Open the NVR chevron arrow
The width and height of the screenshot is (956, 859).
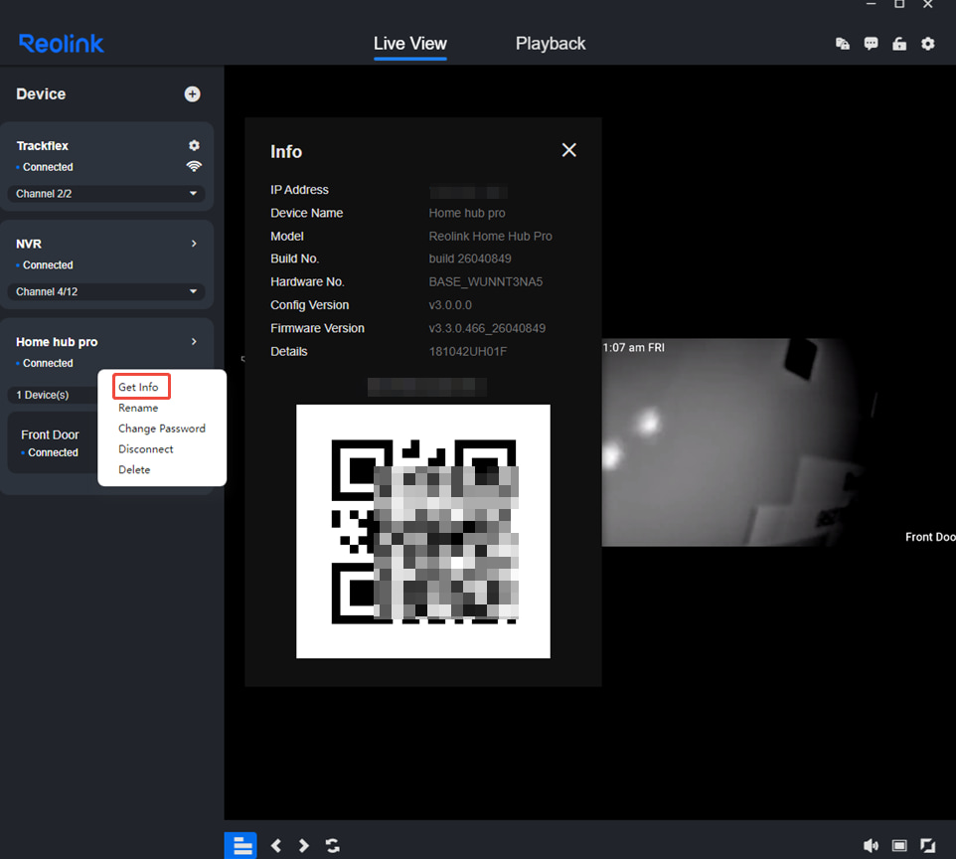pyautogui.click(x=194, y=244)
